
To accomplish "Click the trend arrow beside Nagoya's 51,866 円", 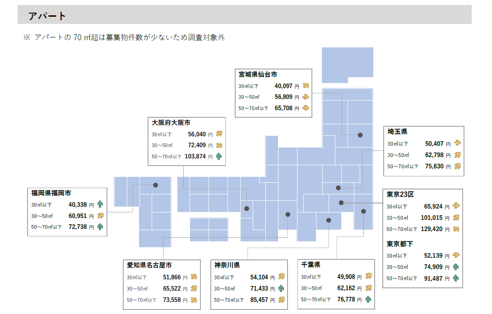I will (194, 277).
